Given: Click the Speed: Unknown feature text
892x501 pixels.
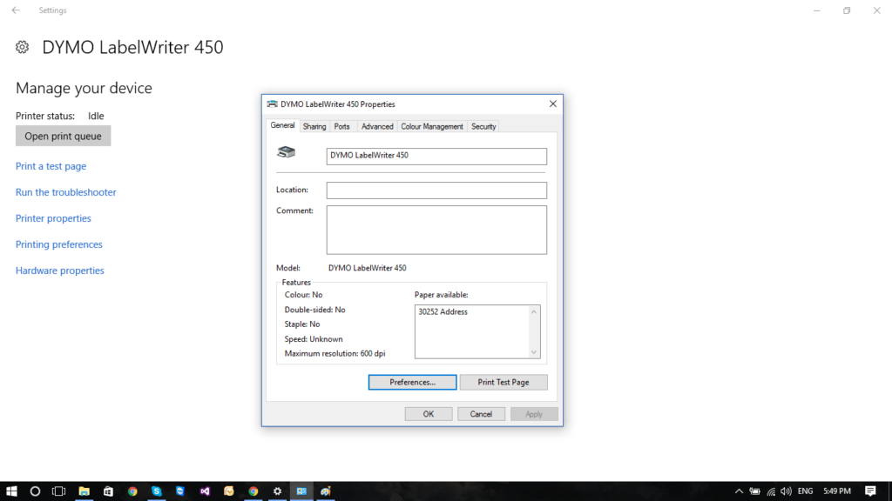Looking at the screenshot, I should click(314, 339).
